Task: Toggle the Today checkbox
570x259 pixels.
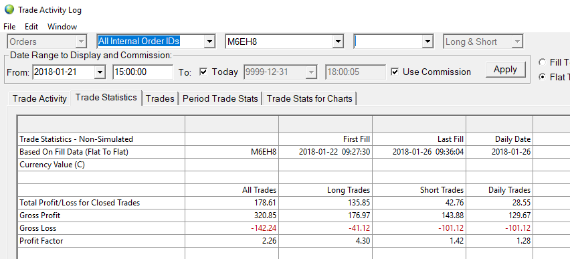Action: (203, 72)
